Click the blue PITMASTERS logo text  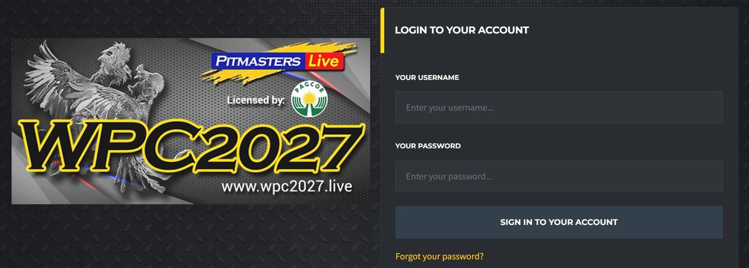(258, 61)
